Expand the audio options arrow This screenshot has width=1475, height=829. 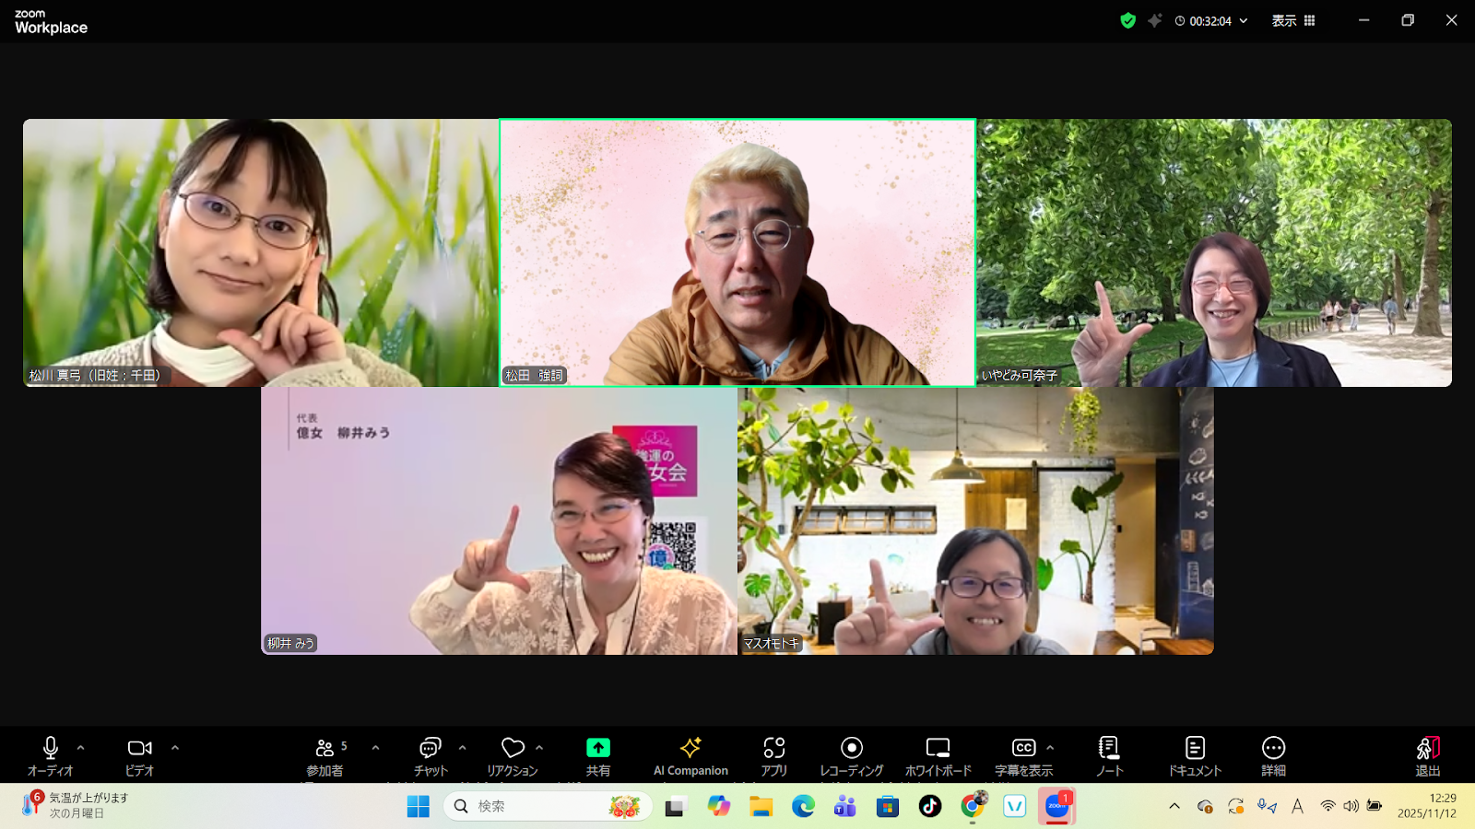pos(81,748)
